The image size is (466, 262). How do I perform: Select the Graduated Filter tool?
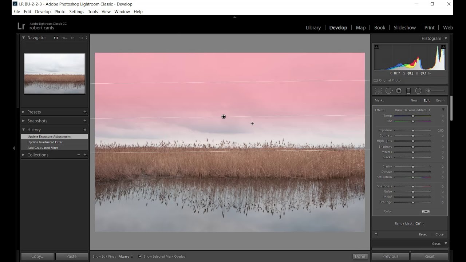pyautogui.click(x=408, y=91)
